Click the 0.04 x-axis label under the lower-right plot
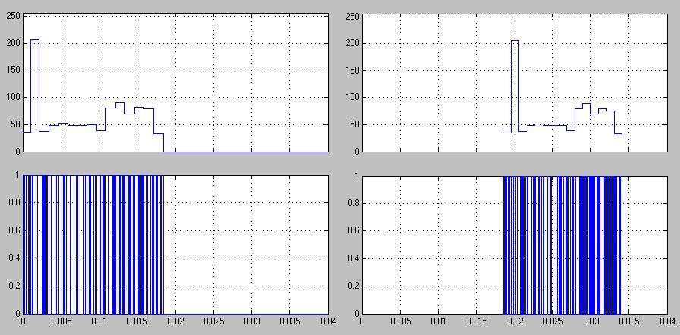Image resolution: width=680 pixels, height=335 pixels. point(667,321)
